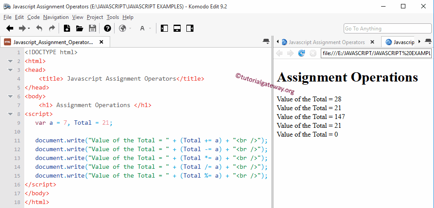Click the HTML file icon on editor tab

(7, 42)
